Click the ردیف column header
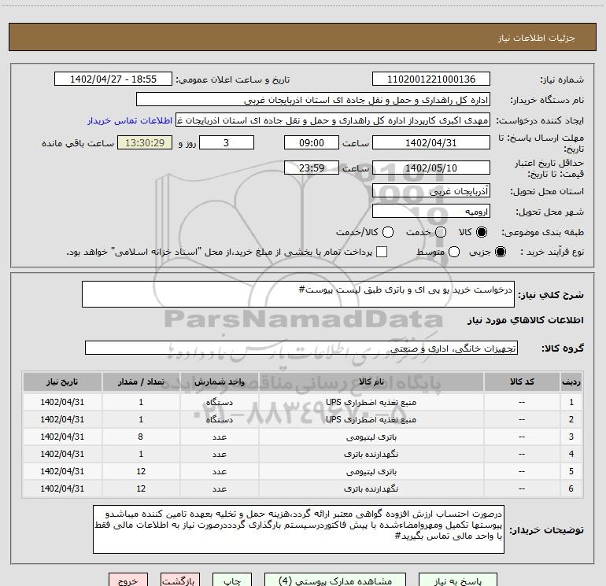This screenshot has width=606, height=586. (571, 382)
